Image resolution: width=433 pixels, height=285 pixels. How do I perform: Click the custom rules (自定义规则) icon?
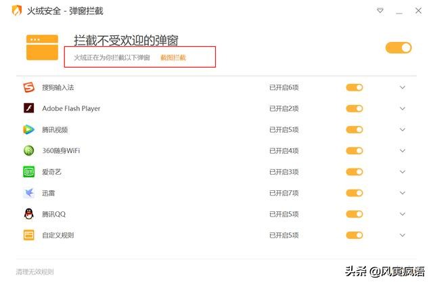[x=28, y=235]
